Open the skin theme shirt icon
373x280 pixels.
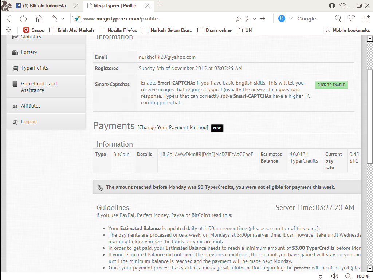tap(342, 6)
